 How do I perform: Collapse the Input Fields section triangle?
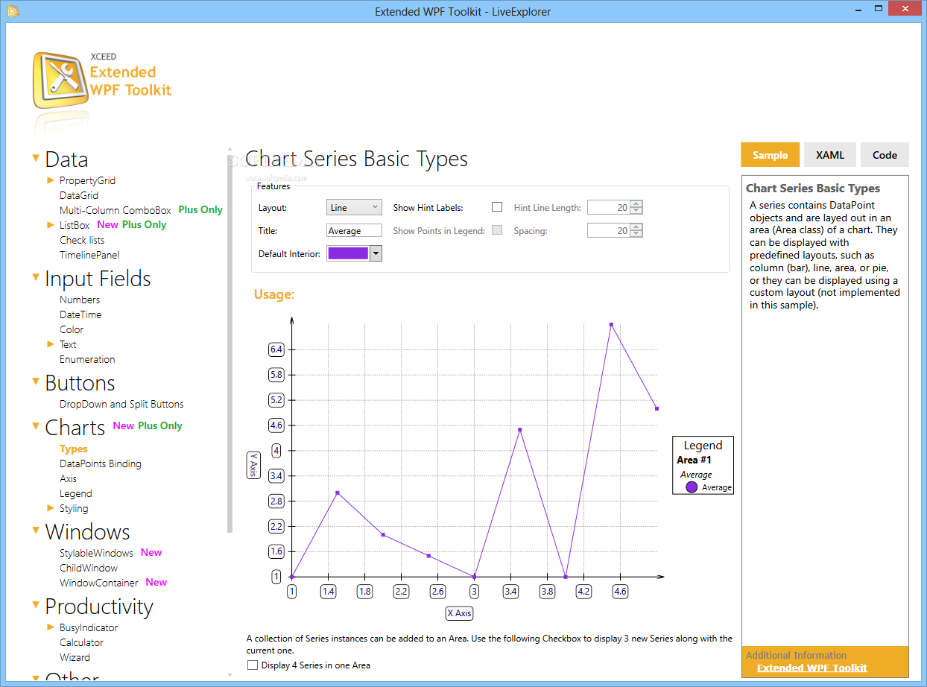click(35, 277)
